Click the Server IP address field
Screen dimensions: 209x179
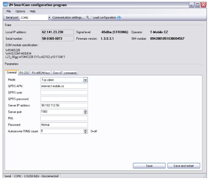coord(64,105)
